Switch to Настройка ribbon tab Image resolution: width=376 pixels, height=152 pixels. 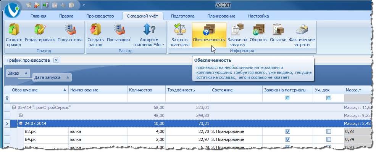258,16
